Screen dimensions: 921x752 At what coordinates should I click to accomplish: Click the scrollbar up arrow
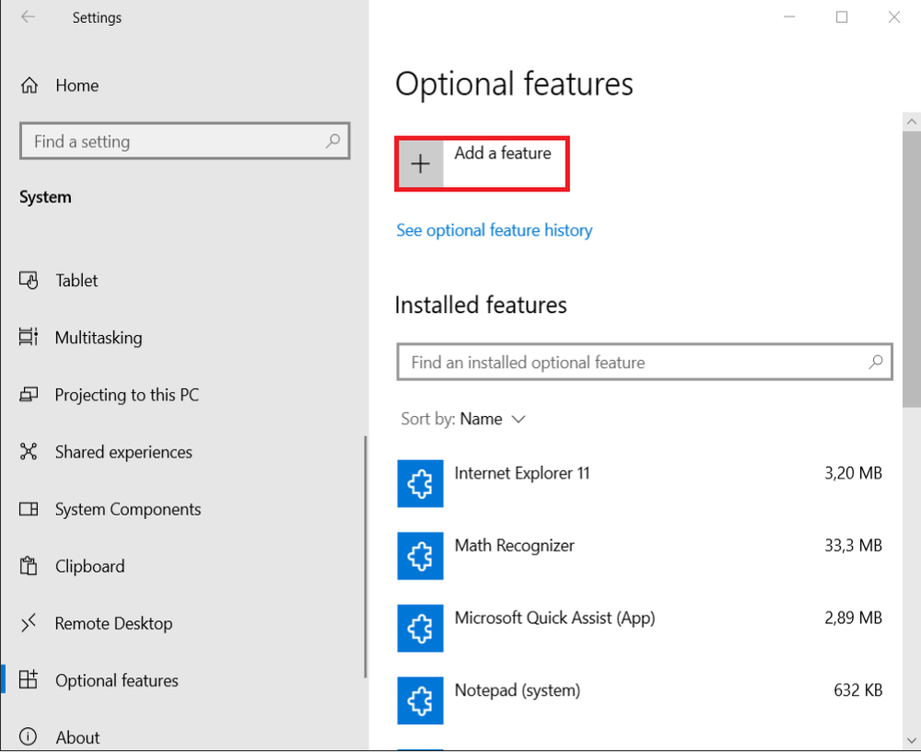pos(912,121)
